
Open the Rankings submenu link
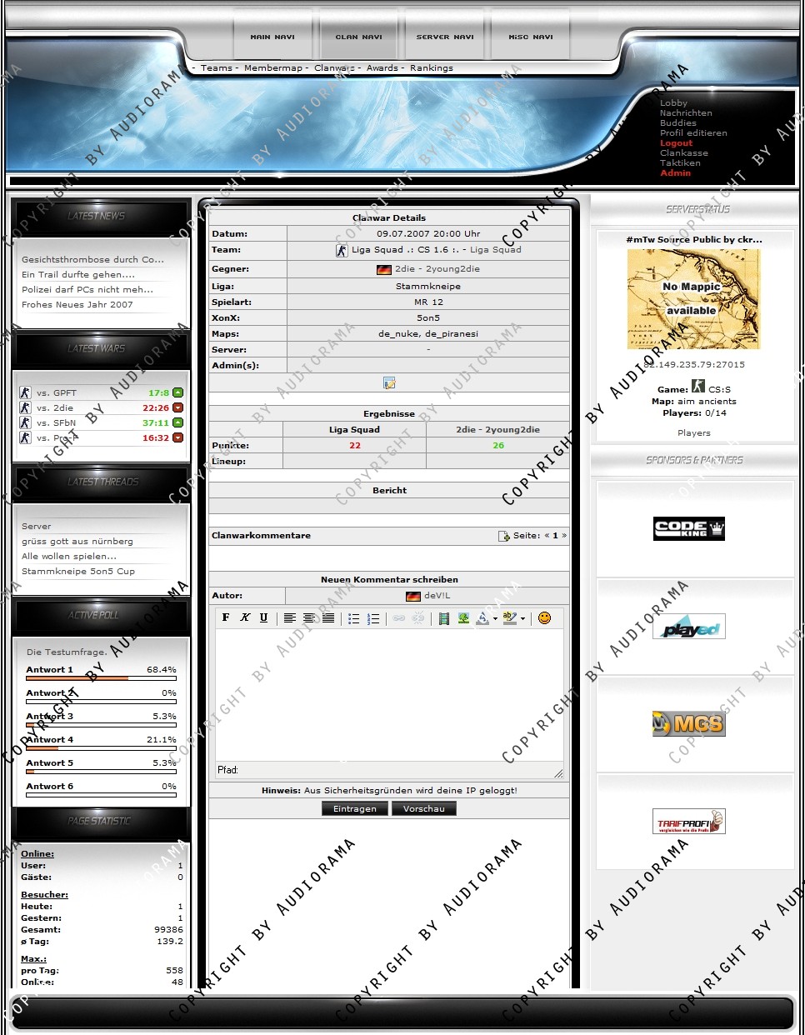point(432,68)
